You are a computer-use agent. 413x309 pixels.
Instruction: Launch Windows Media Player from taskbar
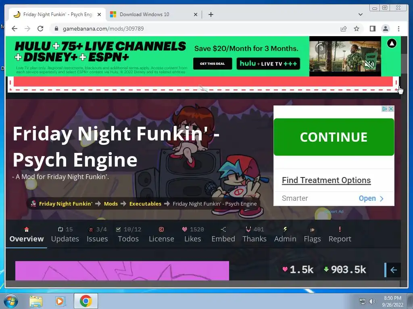click(x=60, y=301)
